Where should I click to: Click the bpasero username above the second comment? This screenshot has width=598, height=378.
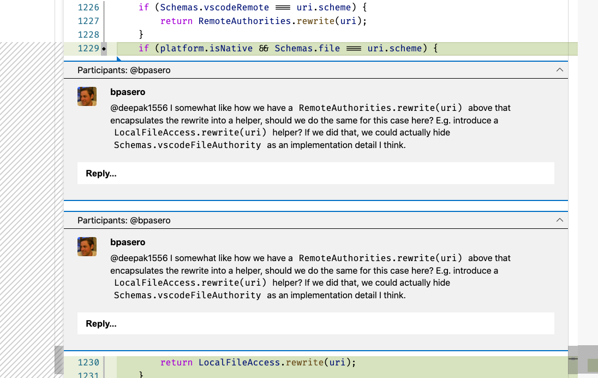coord(128,242)
